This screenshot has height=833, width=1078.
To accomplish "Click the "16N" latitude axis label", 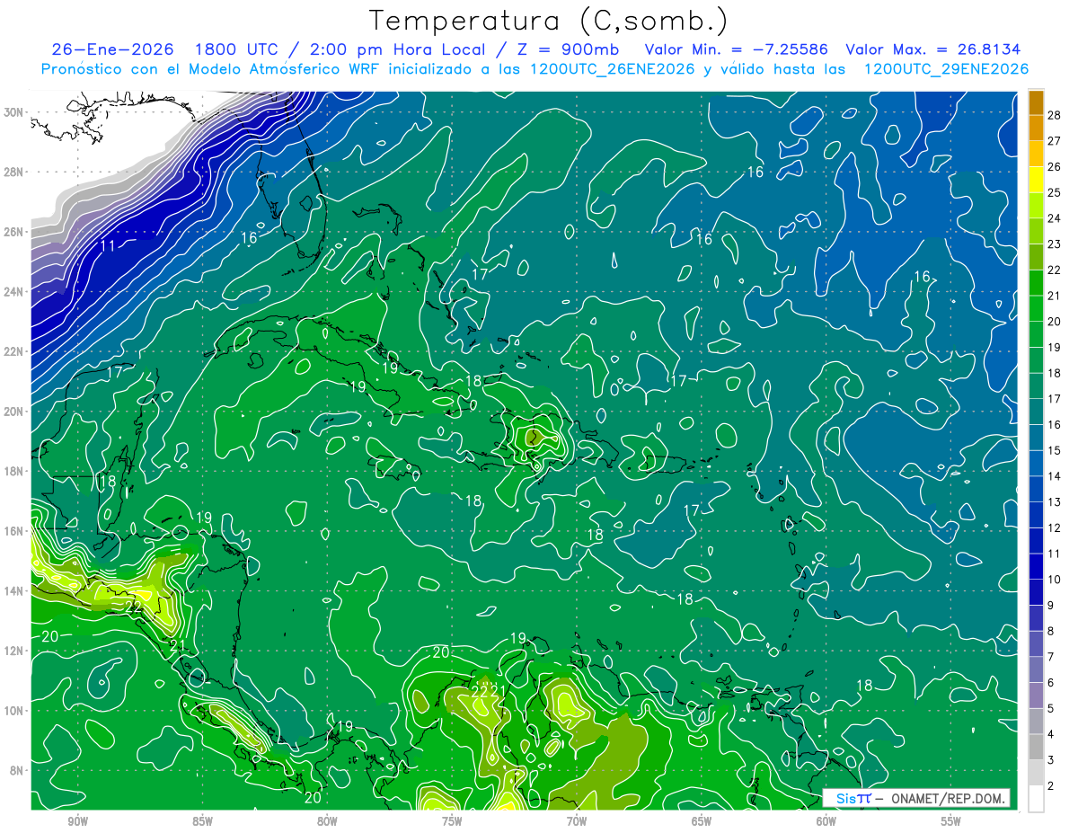I will 13,531.
